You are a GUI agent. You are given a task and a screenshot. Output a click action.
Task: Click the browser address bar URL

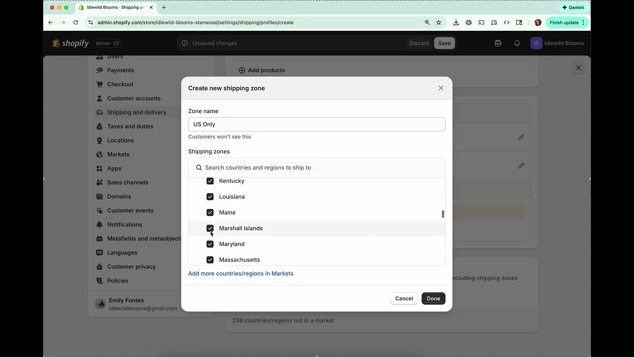(195, 22)
